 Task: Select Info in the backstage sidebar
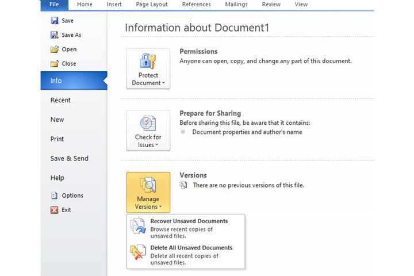click(x=74, y=80)
